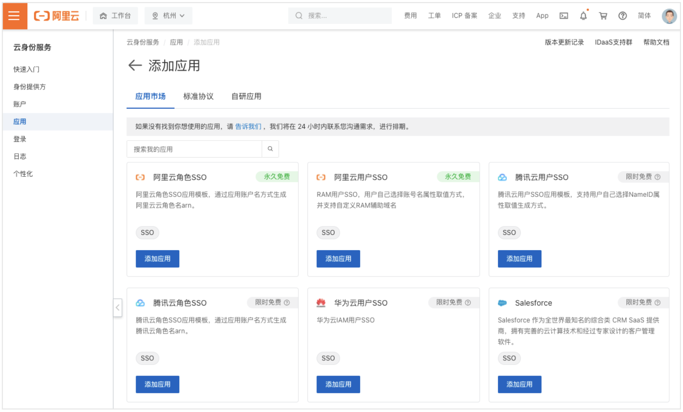Click the back arrow next to 添加应用
The image size is (683, 412).
(x=135, y=65)
